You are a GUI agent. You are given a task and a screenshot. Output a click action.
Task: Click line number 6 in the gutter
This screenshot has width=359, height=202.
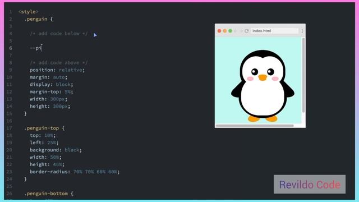[x=11, y=48]
